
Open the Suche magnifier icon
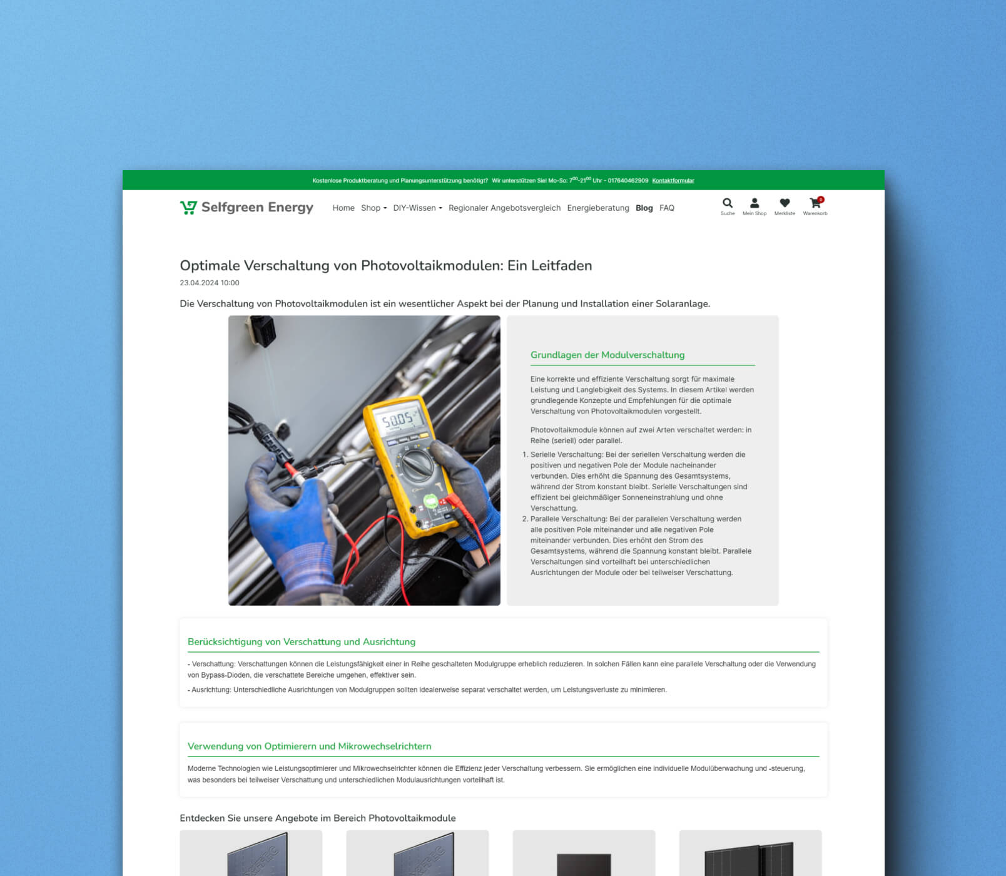(727, 203)
